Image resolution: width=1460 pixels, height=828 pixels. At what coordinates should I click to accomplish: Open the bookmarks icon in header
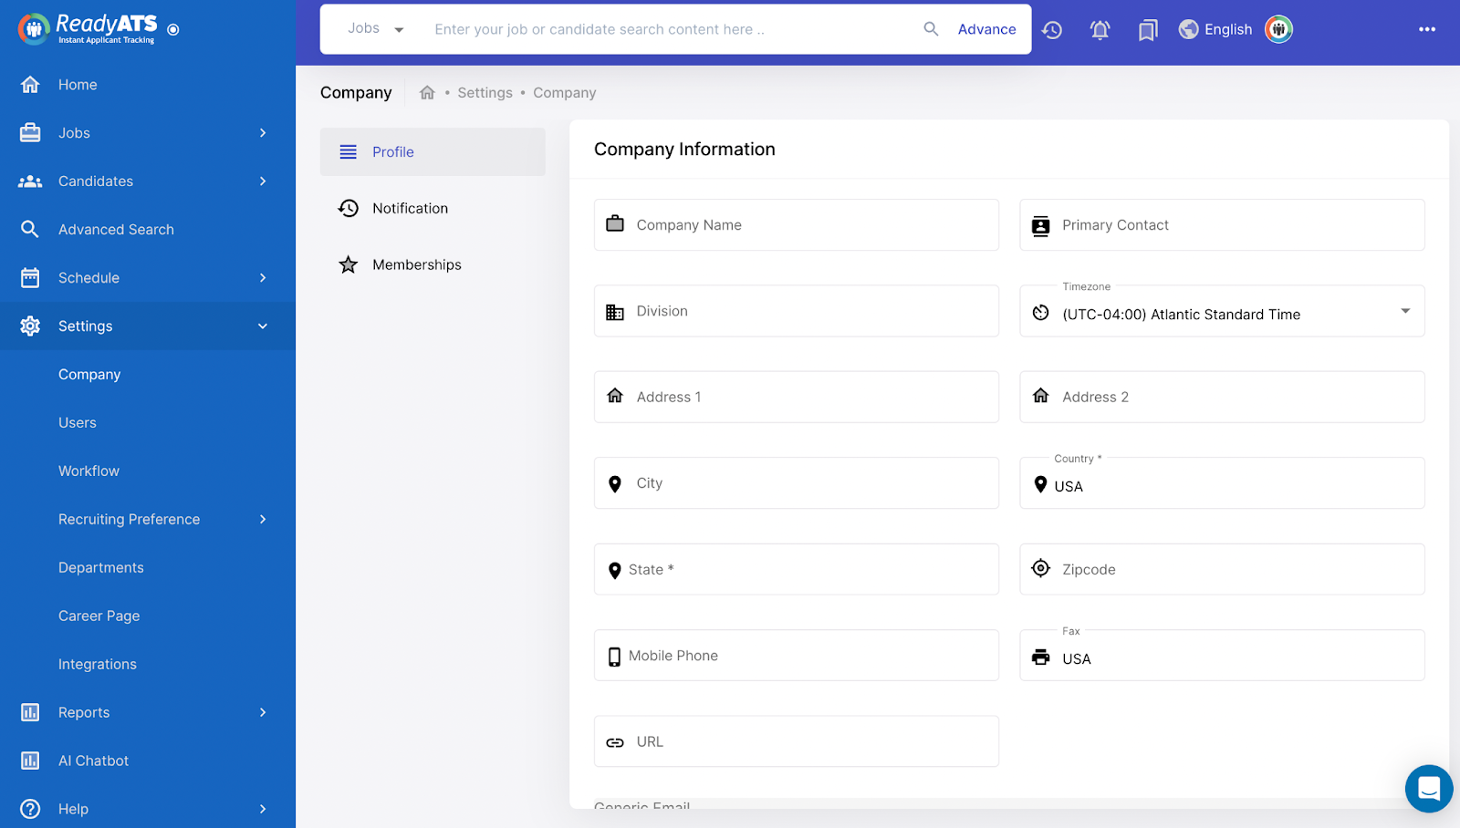pos(1148,30)
